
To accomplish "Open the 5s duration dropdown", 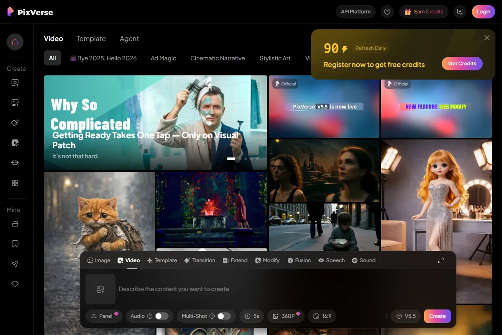I will click(x=252, y=316).
